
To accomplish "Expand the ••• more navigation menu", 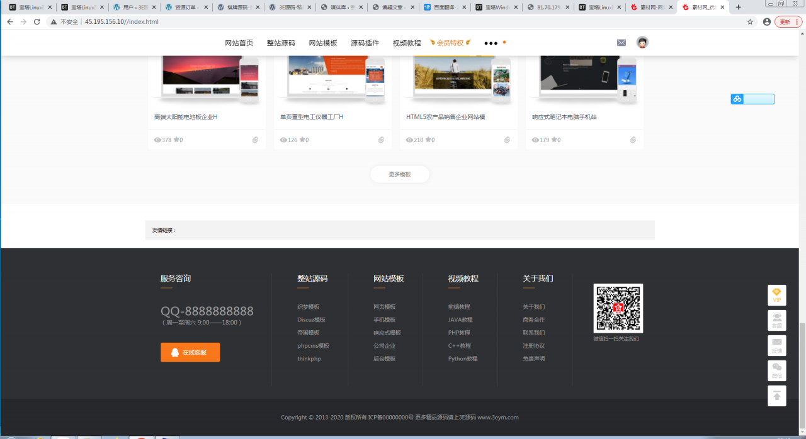I will click(490, 43).
